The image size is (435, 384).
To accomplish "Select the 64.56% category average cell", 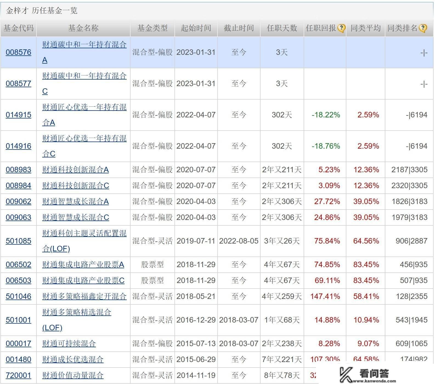I will click(366, 241).
